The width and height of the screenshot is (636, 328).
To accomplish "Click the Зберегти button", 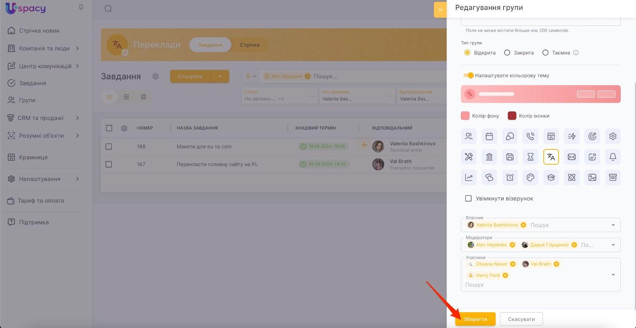I will click(475, 319).
